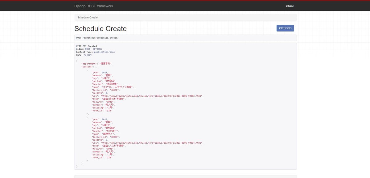Select the Allow: POST, OPTIONS header line
This screenshot has height=178, width=370.
point(89,49)
